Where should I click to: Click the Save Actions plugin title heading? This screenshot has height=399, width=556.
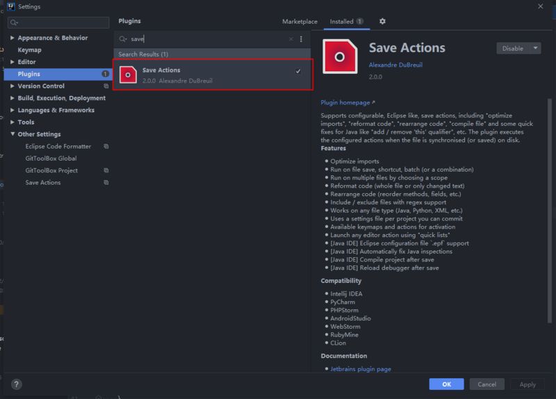[407, 47]
